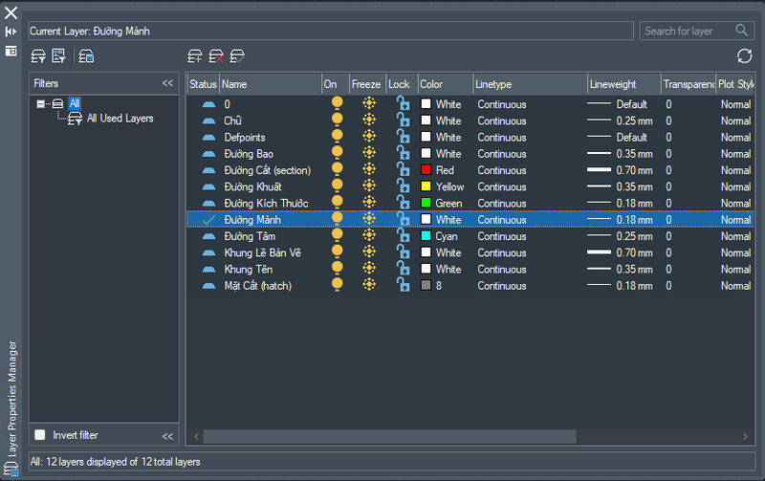Freeze the Defpoints layer
Viewport: 765px width, 481px height.
369,136
